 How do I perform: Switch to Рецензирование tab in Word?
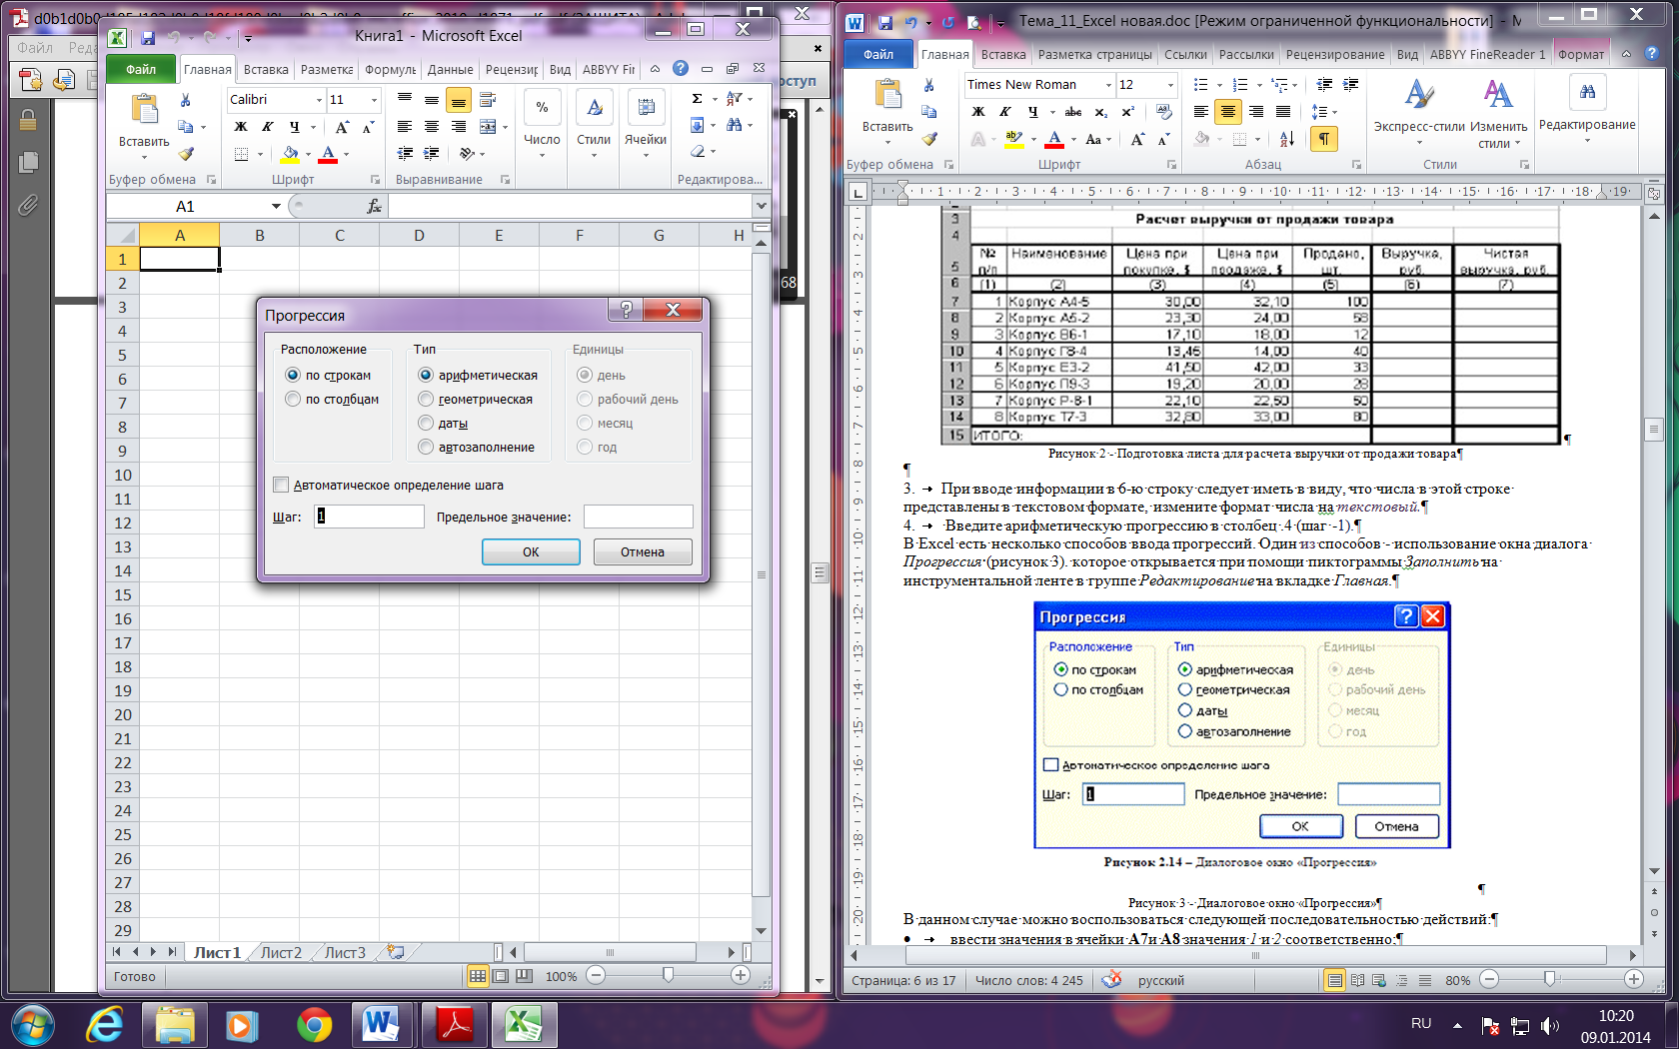coord(1335,54)
